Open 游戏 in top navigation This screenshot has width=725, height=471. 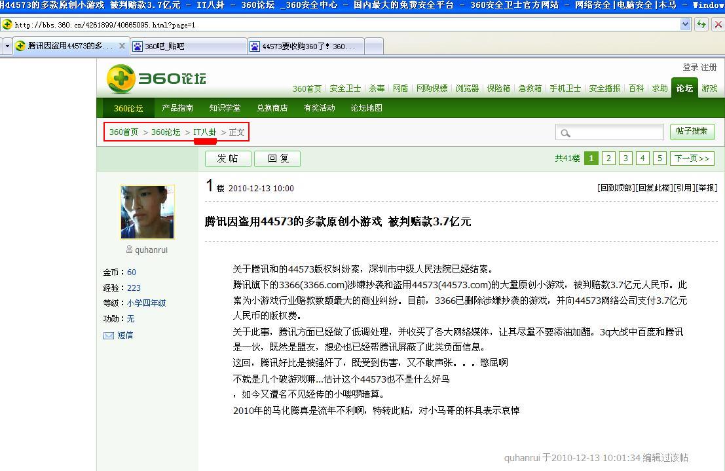709,88
